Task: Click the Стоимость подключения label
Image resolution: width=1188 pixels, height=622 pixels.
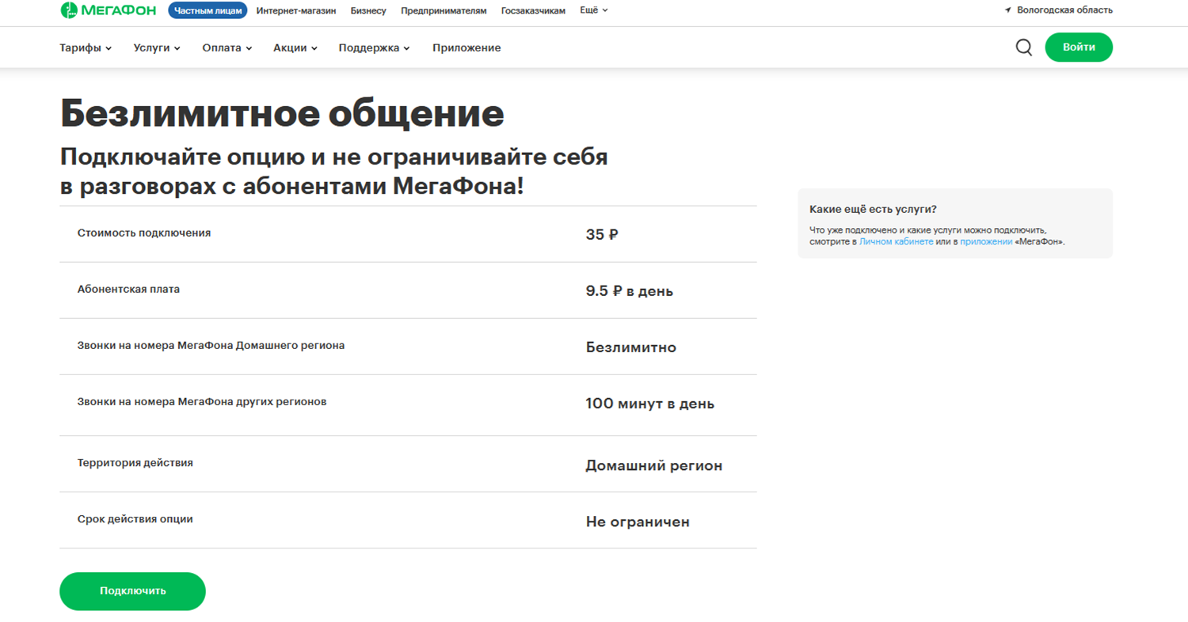Action: (x=144, y=233)
